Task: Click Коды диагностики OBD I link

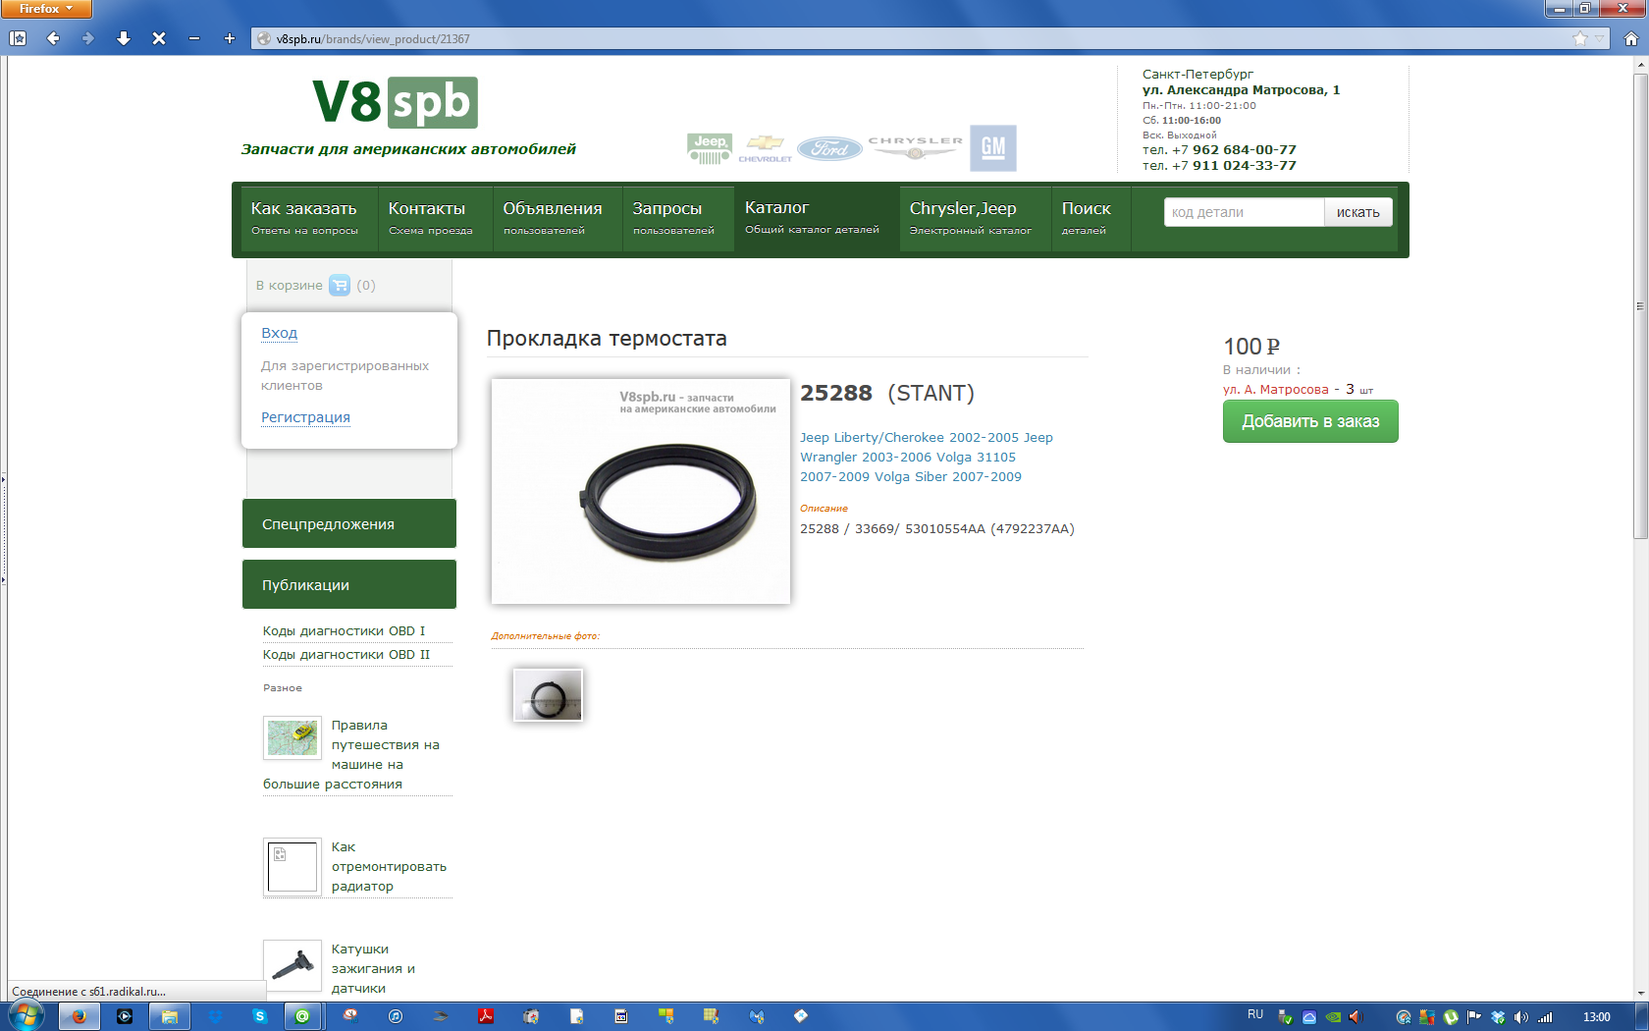Action: coord(344,630)
